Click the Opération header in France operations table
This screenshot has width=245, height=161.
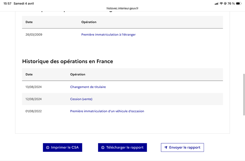click(78, 75)
